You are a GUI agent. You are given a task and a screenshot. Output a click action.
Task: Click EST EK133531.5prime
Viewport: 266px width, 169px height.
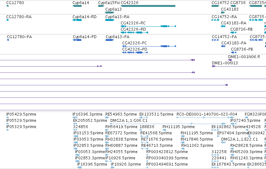click(156, 114)
